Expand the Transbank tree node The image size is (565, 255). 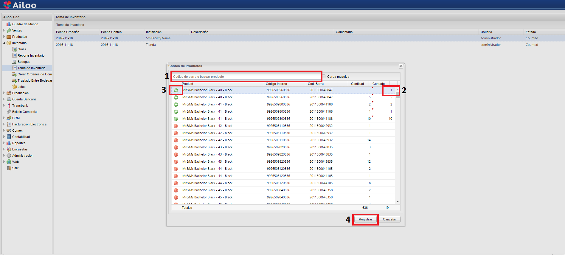(4, 105)
